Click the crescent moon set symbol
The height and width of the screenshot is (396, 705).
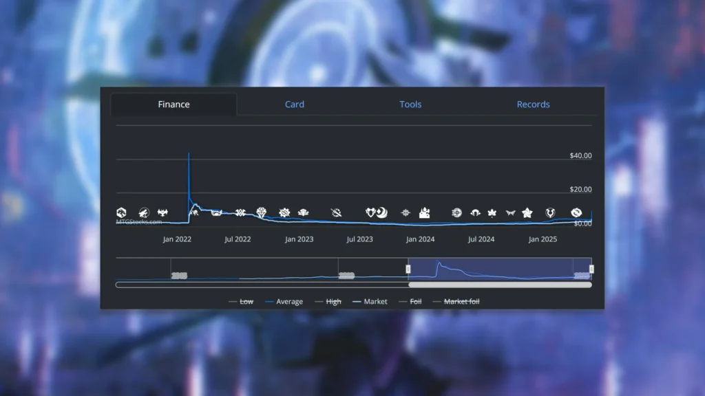point(381,213)
